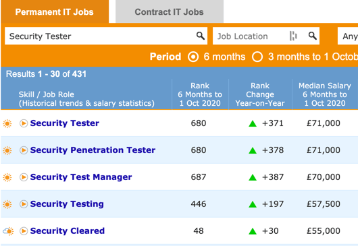Click the Job Location search magnifier icon
The height and width of the screenshot is (246, 358).
coord(313,36)
